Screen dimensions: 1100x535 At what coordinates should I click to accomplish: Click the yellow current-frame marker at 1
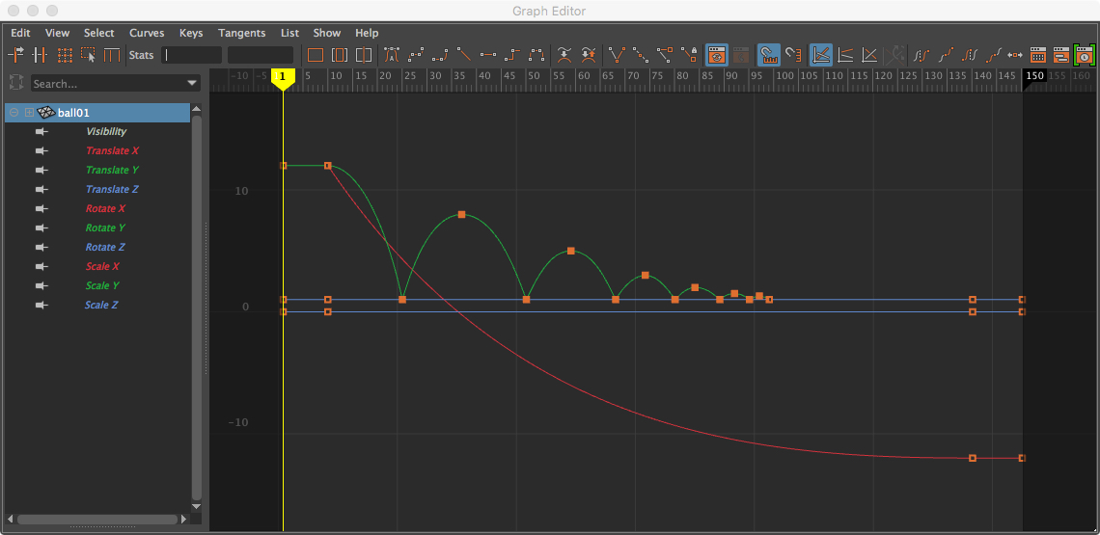click(x=283, y=77)
